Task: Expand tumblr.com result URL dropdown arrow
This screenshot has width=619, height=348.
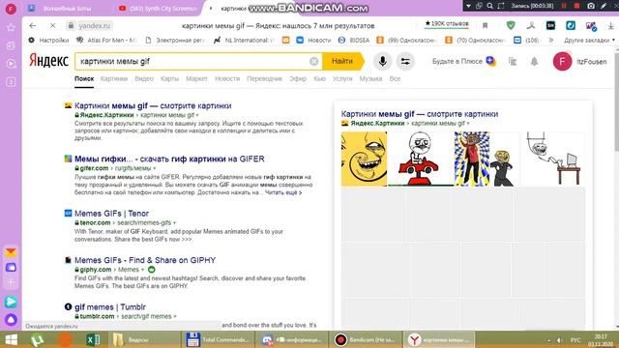Action: point(175,316)
